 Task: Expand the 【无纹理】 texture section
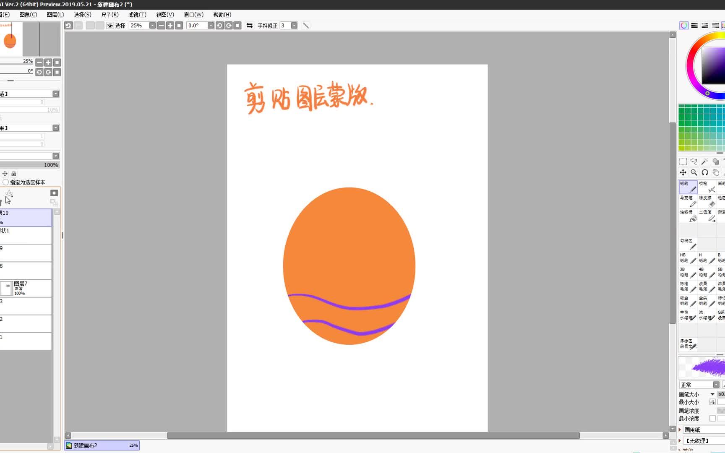point(680,440)
